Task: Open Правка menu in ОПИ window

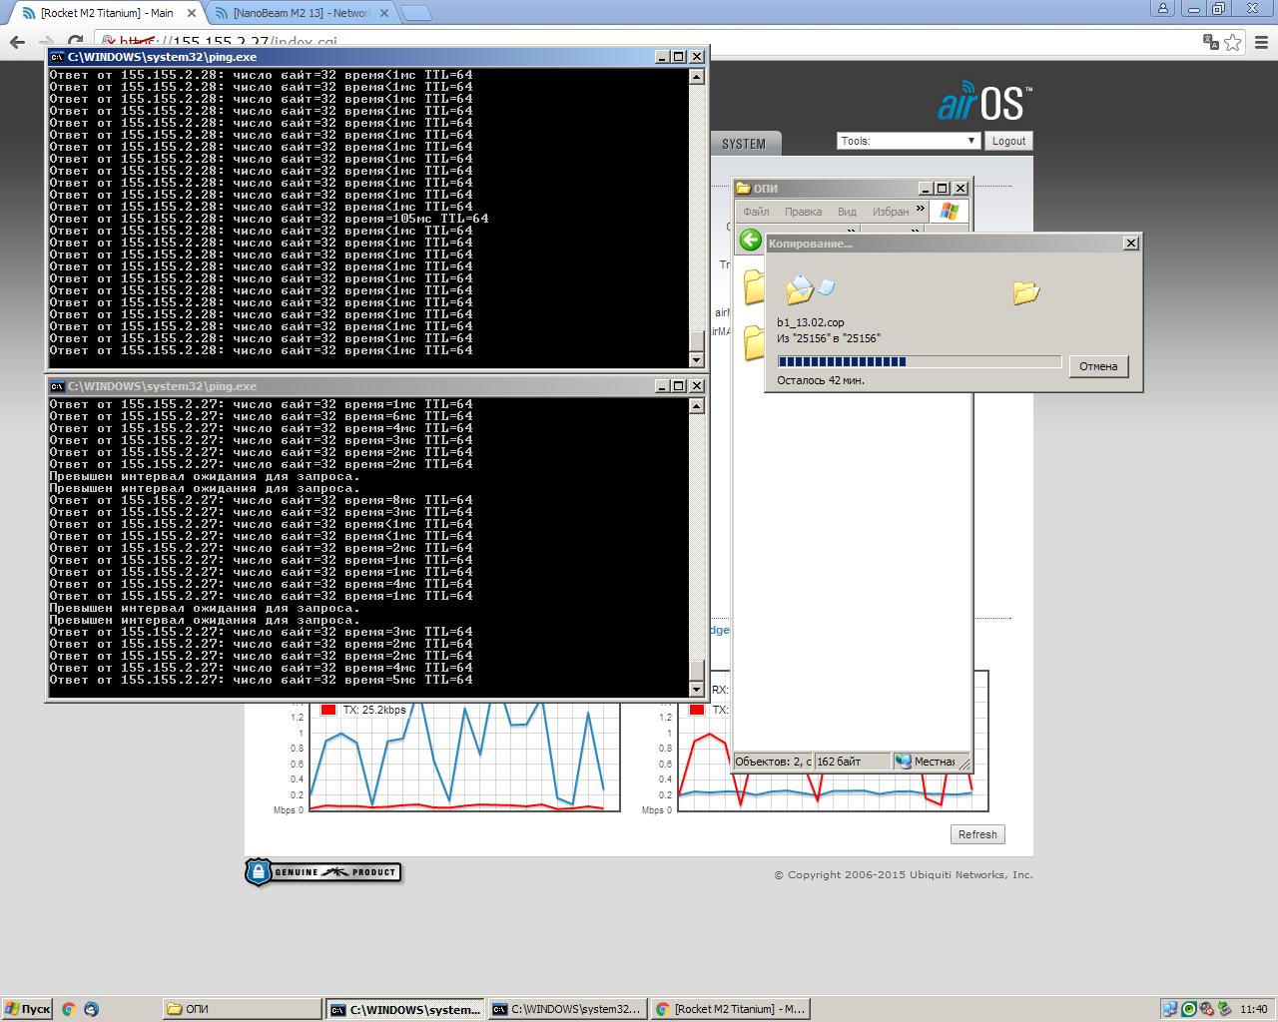Action: click(803, 212)
